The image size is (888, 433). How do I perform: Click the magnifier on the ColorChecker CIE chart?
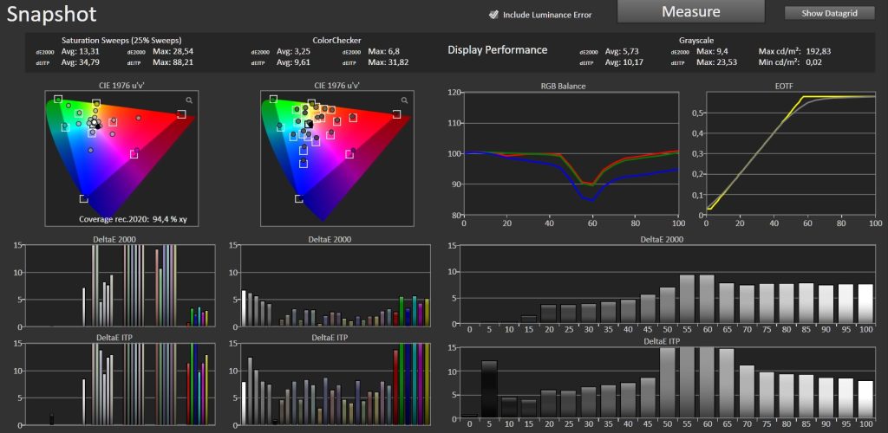pyautogui.click(x=403, y=100)
